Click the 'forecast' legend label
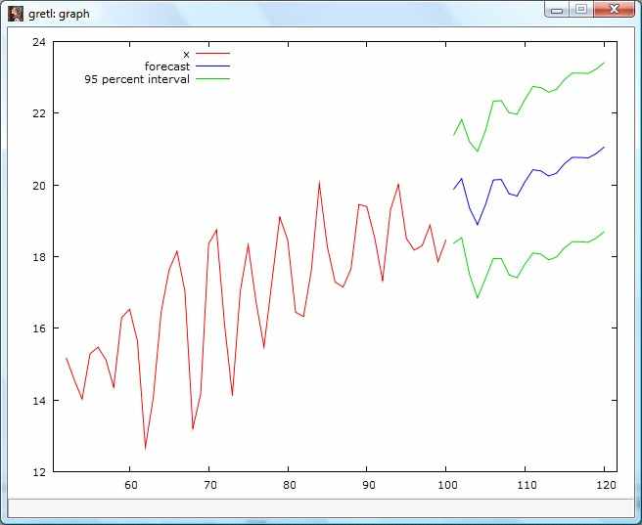This screenshot has height=525, width=642. [x=167, y=66]
